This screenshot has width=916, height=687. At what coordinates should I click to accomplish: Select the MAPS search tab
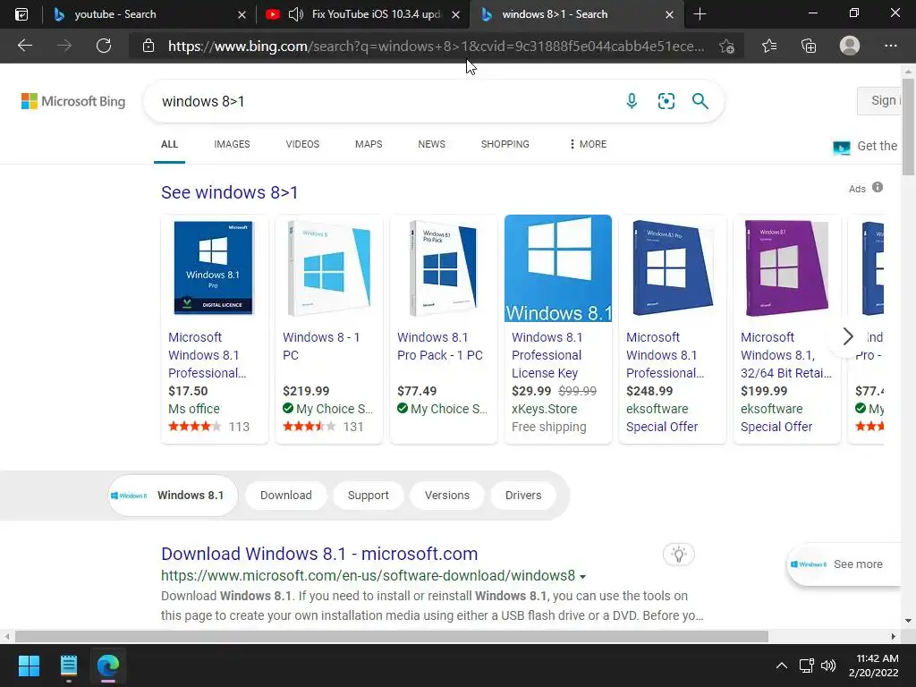(x=369, y=144)
